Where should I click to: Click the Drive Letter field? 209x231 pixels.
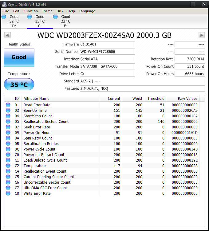pyautogui.click(x=108, y=74)
